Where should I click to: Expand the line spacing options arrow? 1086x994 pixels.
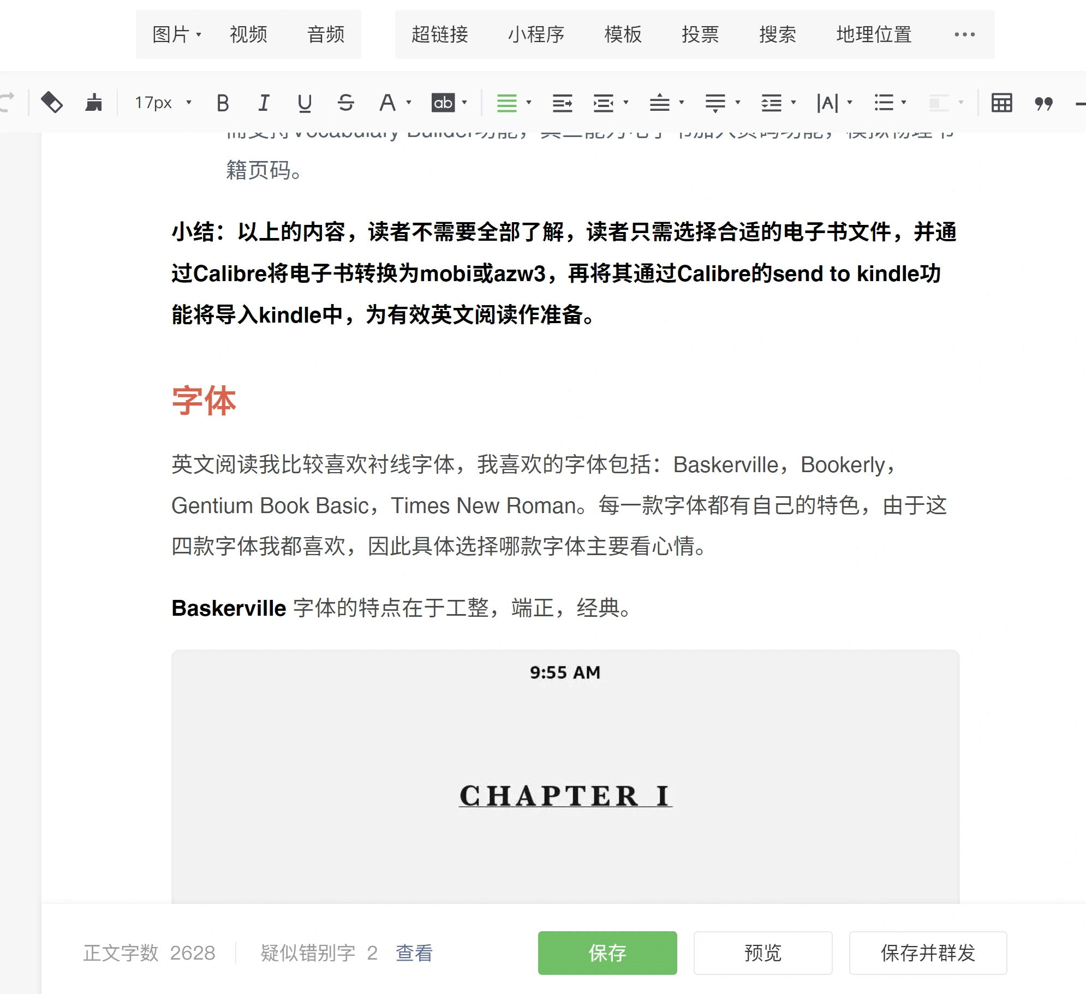(793, 102)
